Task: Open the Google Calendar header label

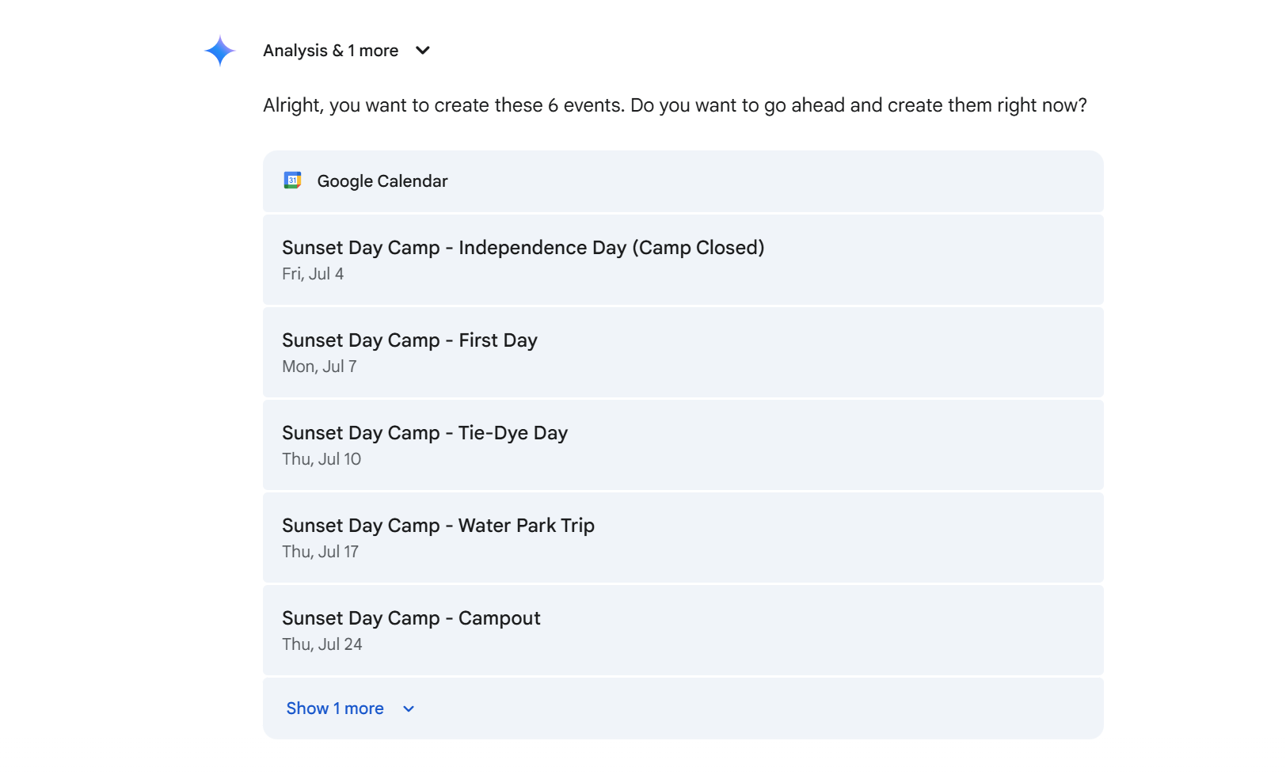Action: point(382,181)
